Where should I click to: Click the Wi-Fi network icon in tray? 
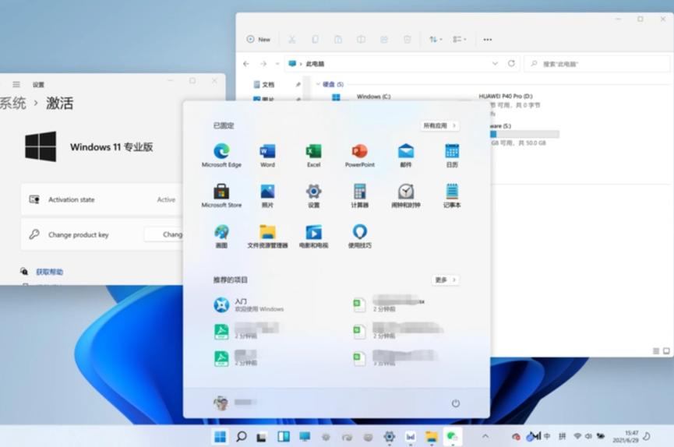(577, 436)
